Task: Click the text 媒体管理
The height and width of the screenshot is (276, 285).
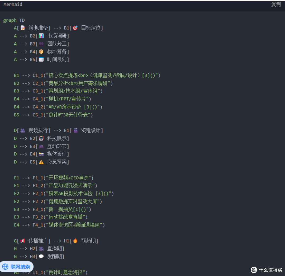Action: 57,154
